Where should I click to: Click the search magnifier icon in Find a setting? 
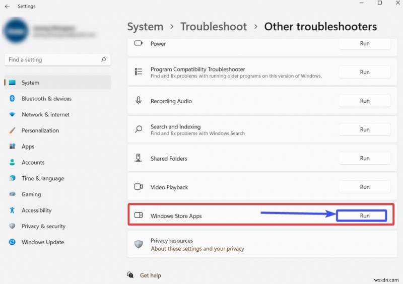[x=104, y=59]
